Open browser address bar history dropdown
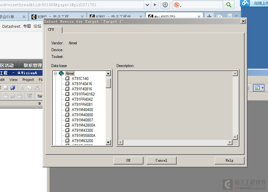Image resolution: width=268 pixels, height=192 pixels. [x=148, y=5]
